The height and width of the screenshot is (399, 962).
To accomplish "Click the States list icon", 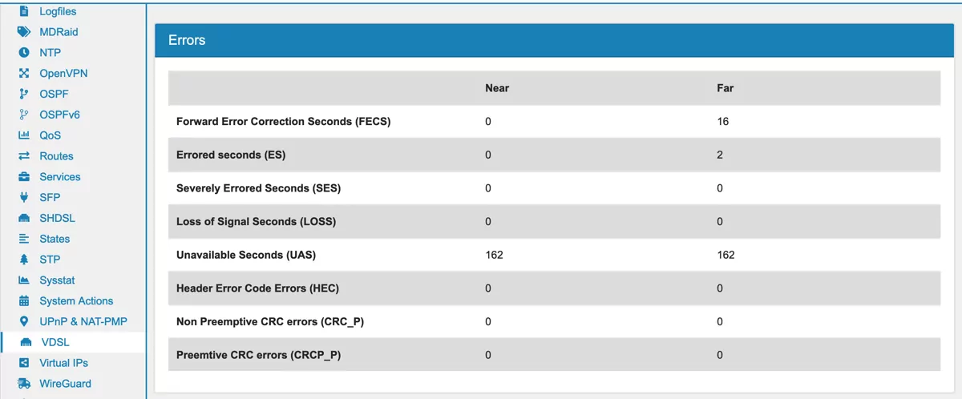I will [24, 239].
